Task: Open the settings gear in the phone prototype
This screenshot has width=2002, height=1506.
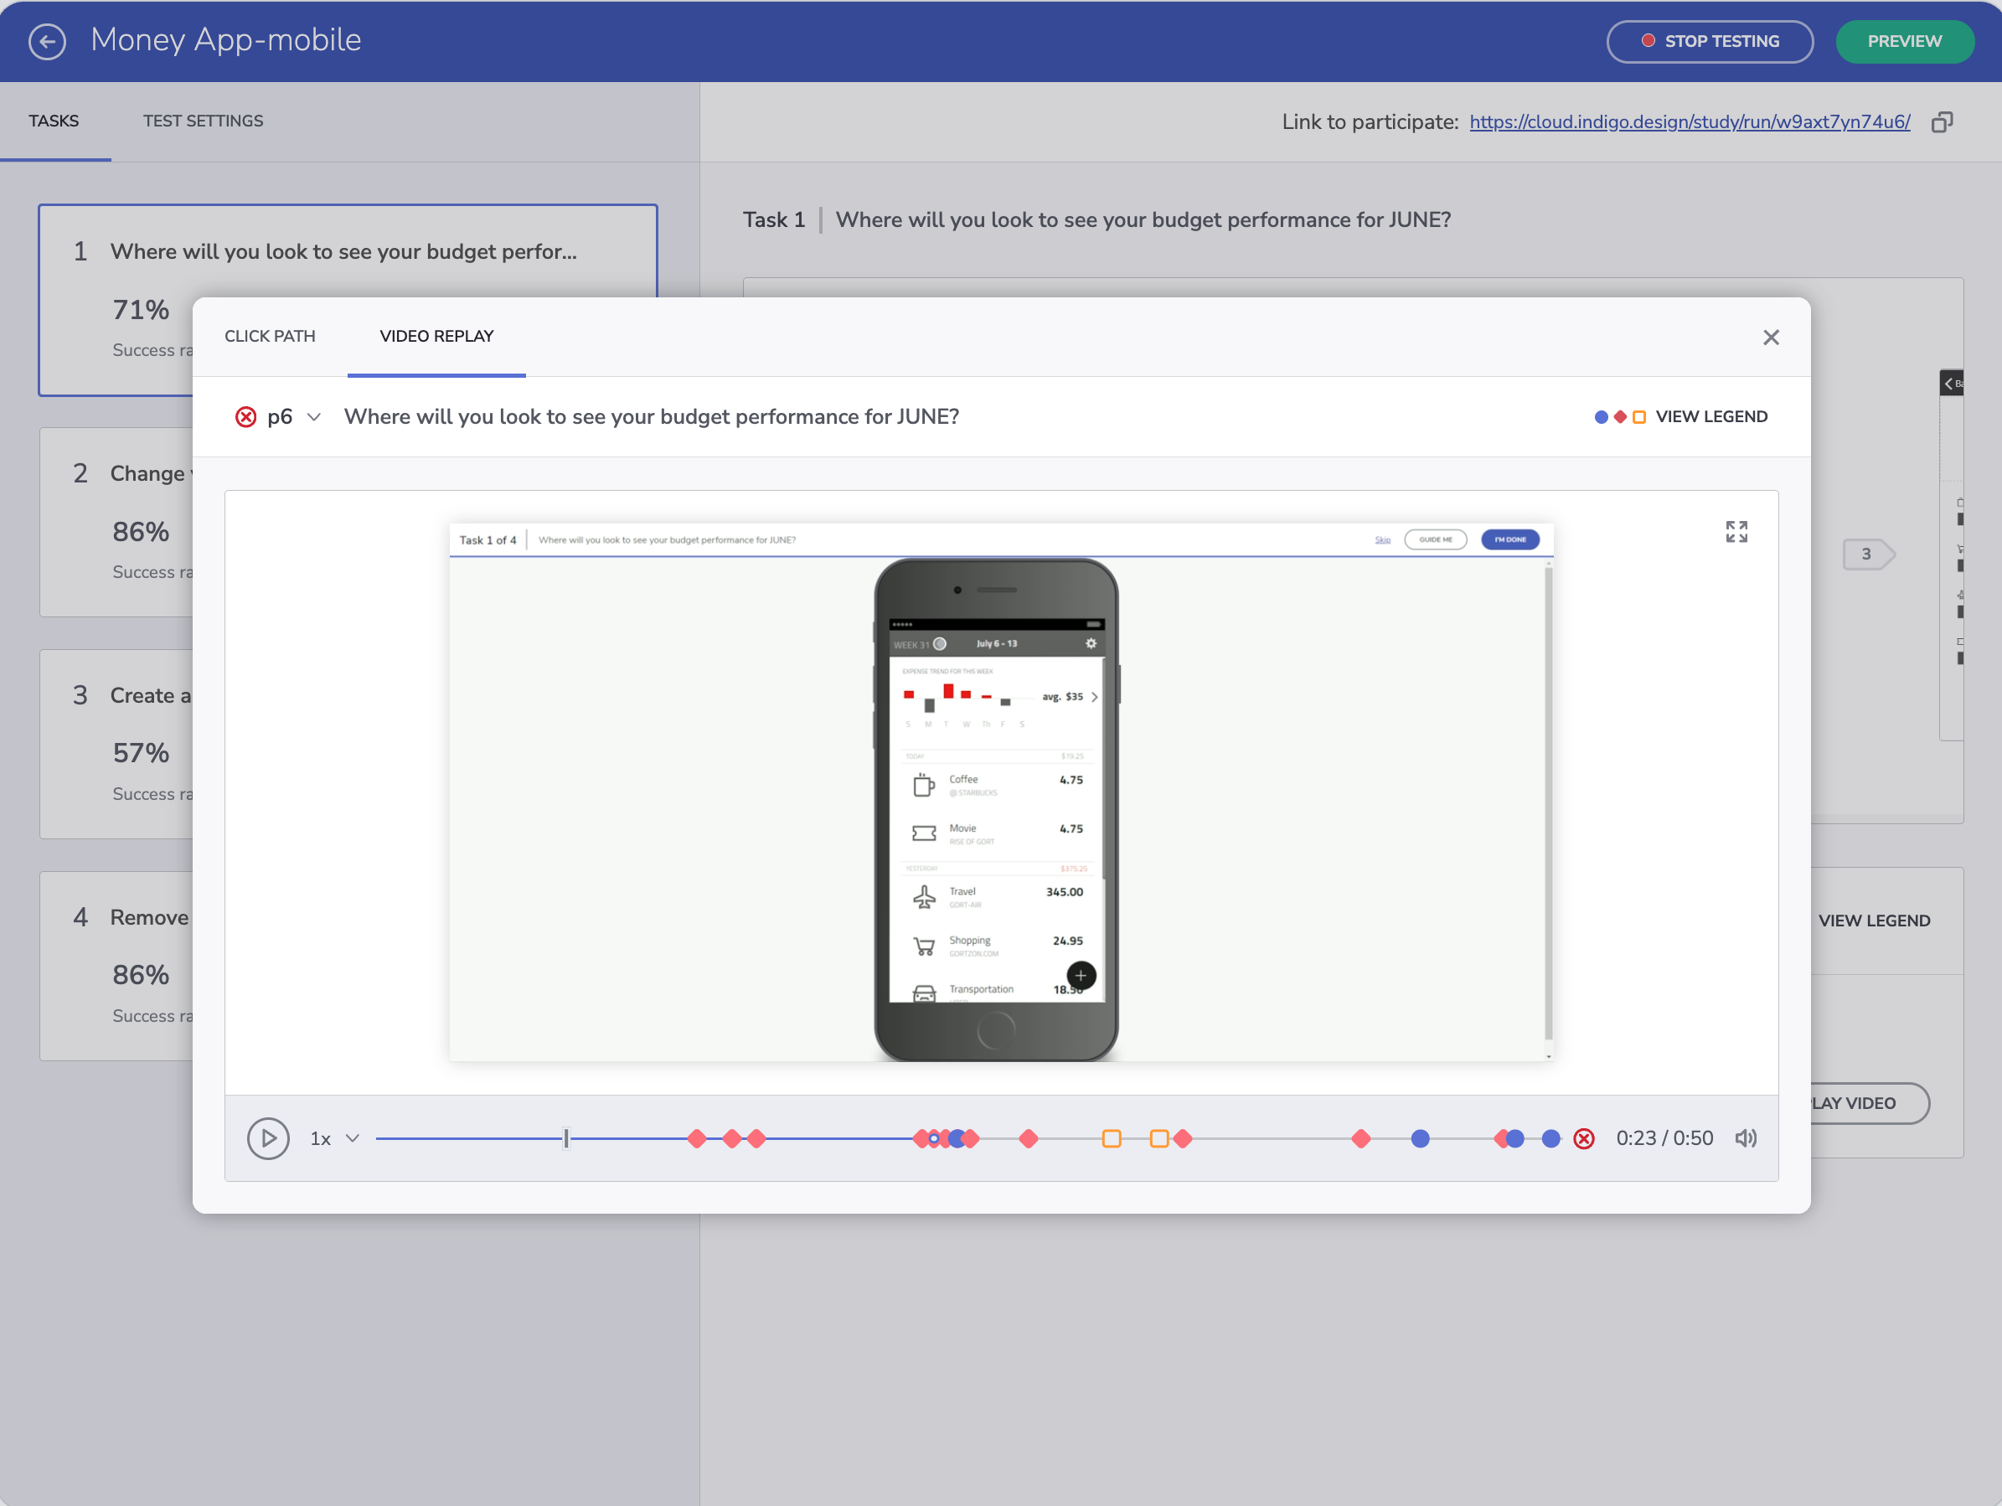Action: coord(1091,643)
